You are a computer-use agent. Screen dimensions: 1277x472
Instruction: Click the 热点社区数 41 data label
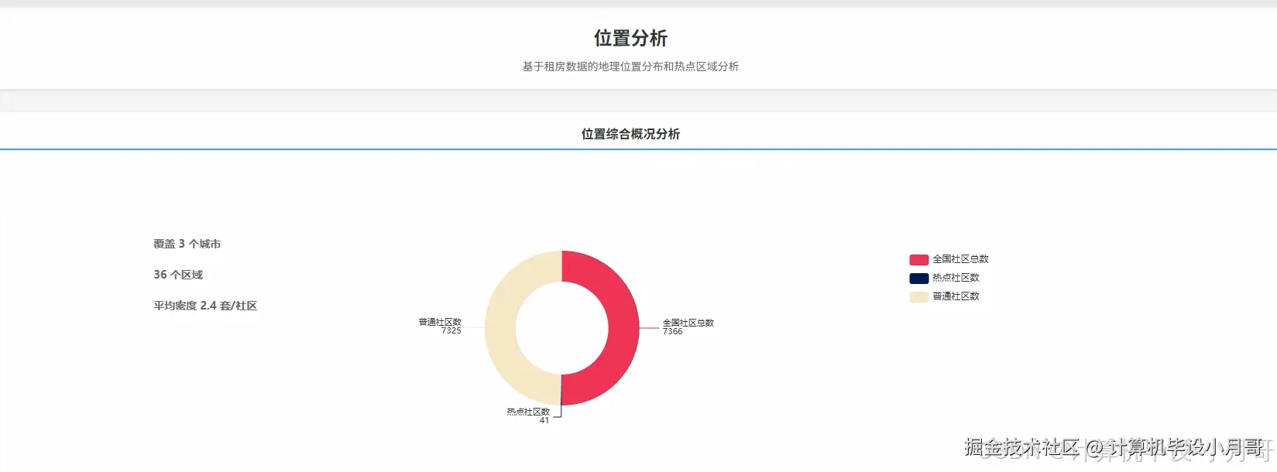click(528, 416)
